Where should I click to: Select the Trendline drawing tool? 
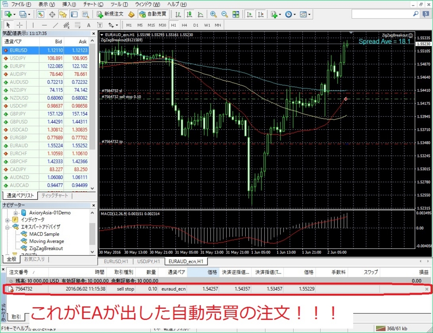point(55,25)
